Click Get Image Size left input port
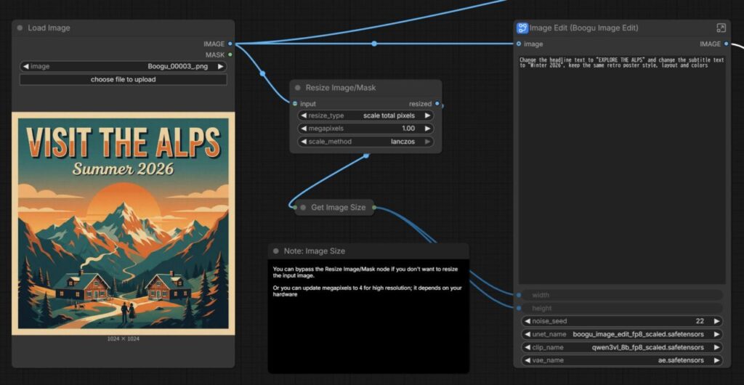This screenshot has width=744, height=385. click(295, 208)
